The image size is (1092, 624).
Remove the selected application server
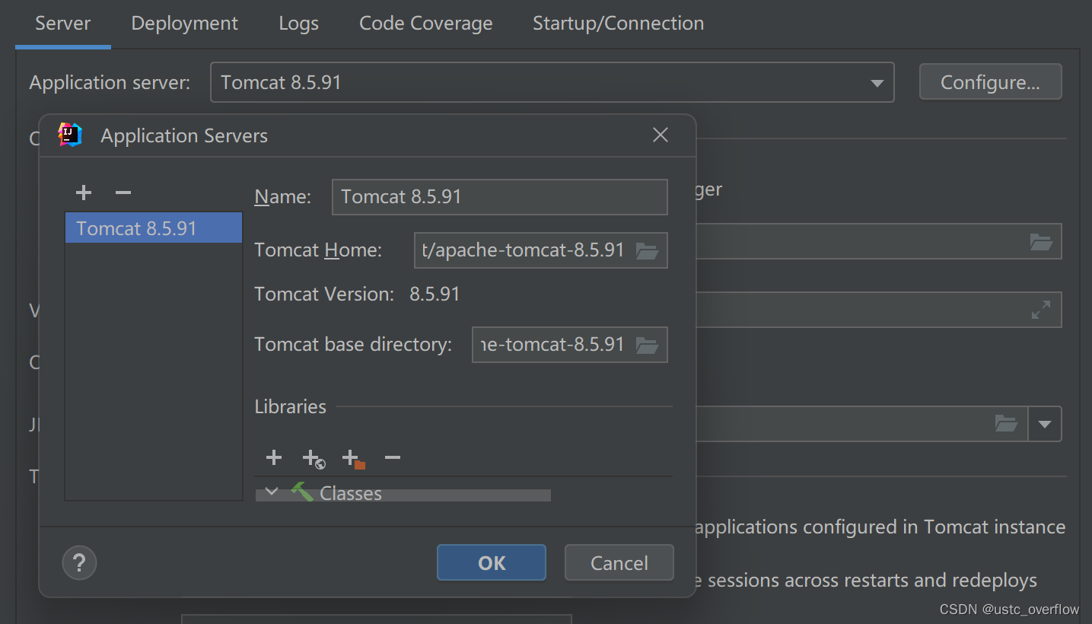pyautogui.click(x=123, y=193)
